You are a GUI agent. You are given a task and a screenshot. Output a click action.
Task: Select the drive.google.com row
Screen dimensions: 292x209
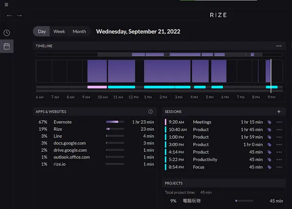[x=96, y=150]
